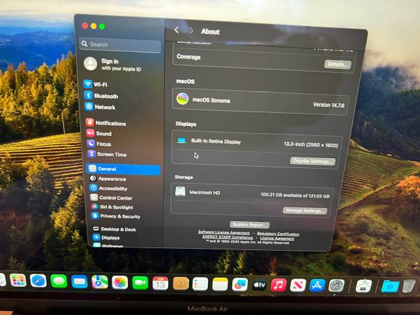Select General in the sidebar

[123, 169]
